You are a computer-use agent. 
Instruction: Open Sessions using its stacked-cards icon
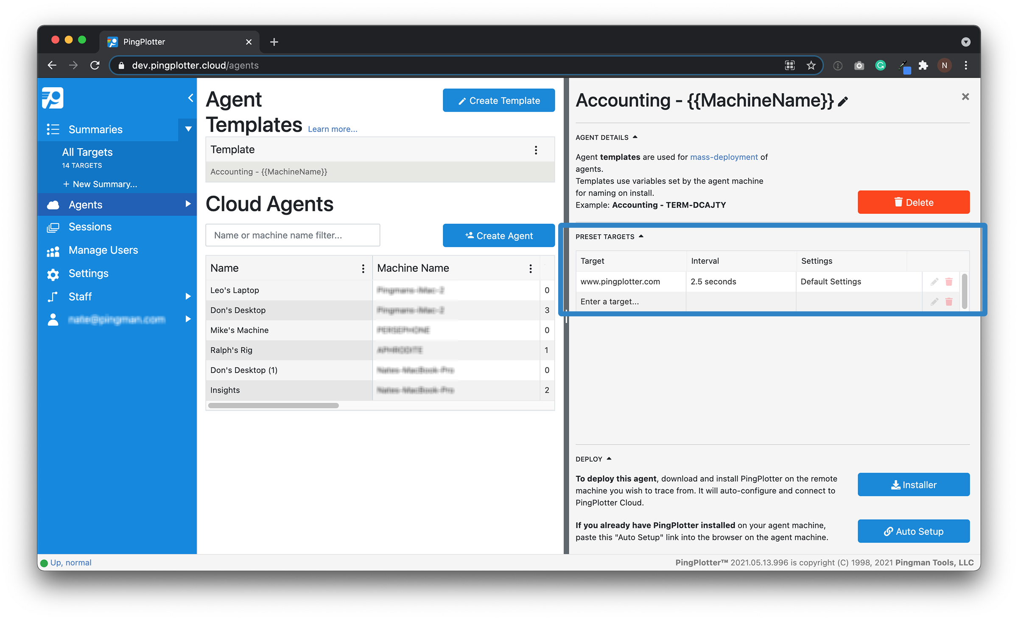tap(53, 227)
